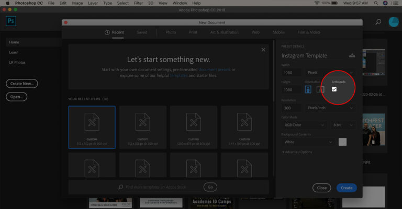Click the Height input field
The width and height of the screenshot is (402, 209).
pyautogui.click(x=292, y=90)
